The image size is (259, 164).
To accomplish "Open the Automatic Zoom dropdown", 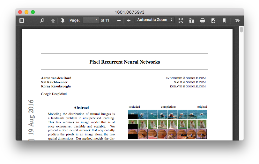I will click(155, 20).
